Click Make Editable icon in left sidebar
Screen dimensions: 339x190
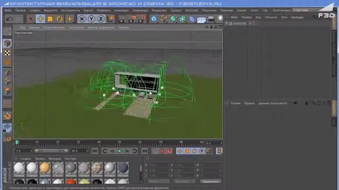click(7, 31)
